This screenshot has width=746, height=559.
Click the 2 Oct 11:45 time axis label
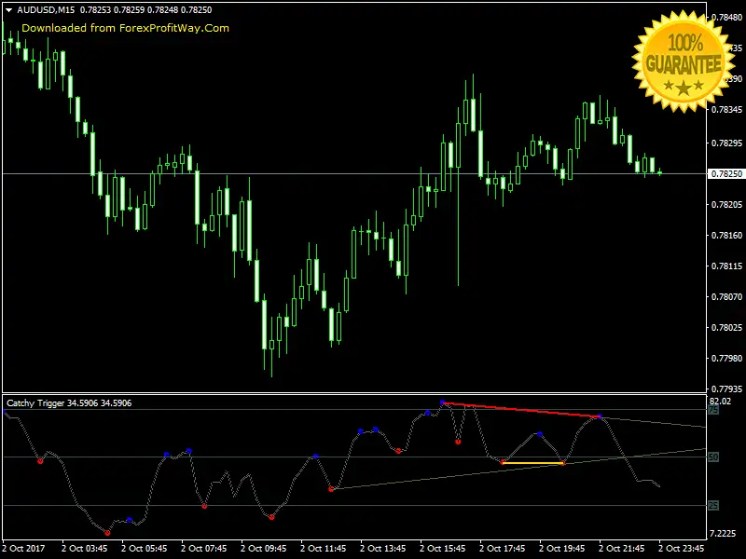323,549
